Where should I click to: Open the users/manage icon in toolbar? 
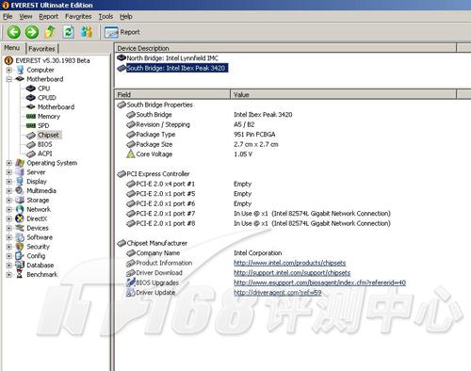click(x=87, y=32)
